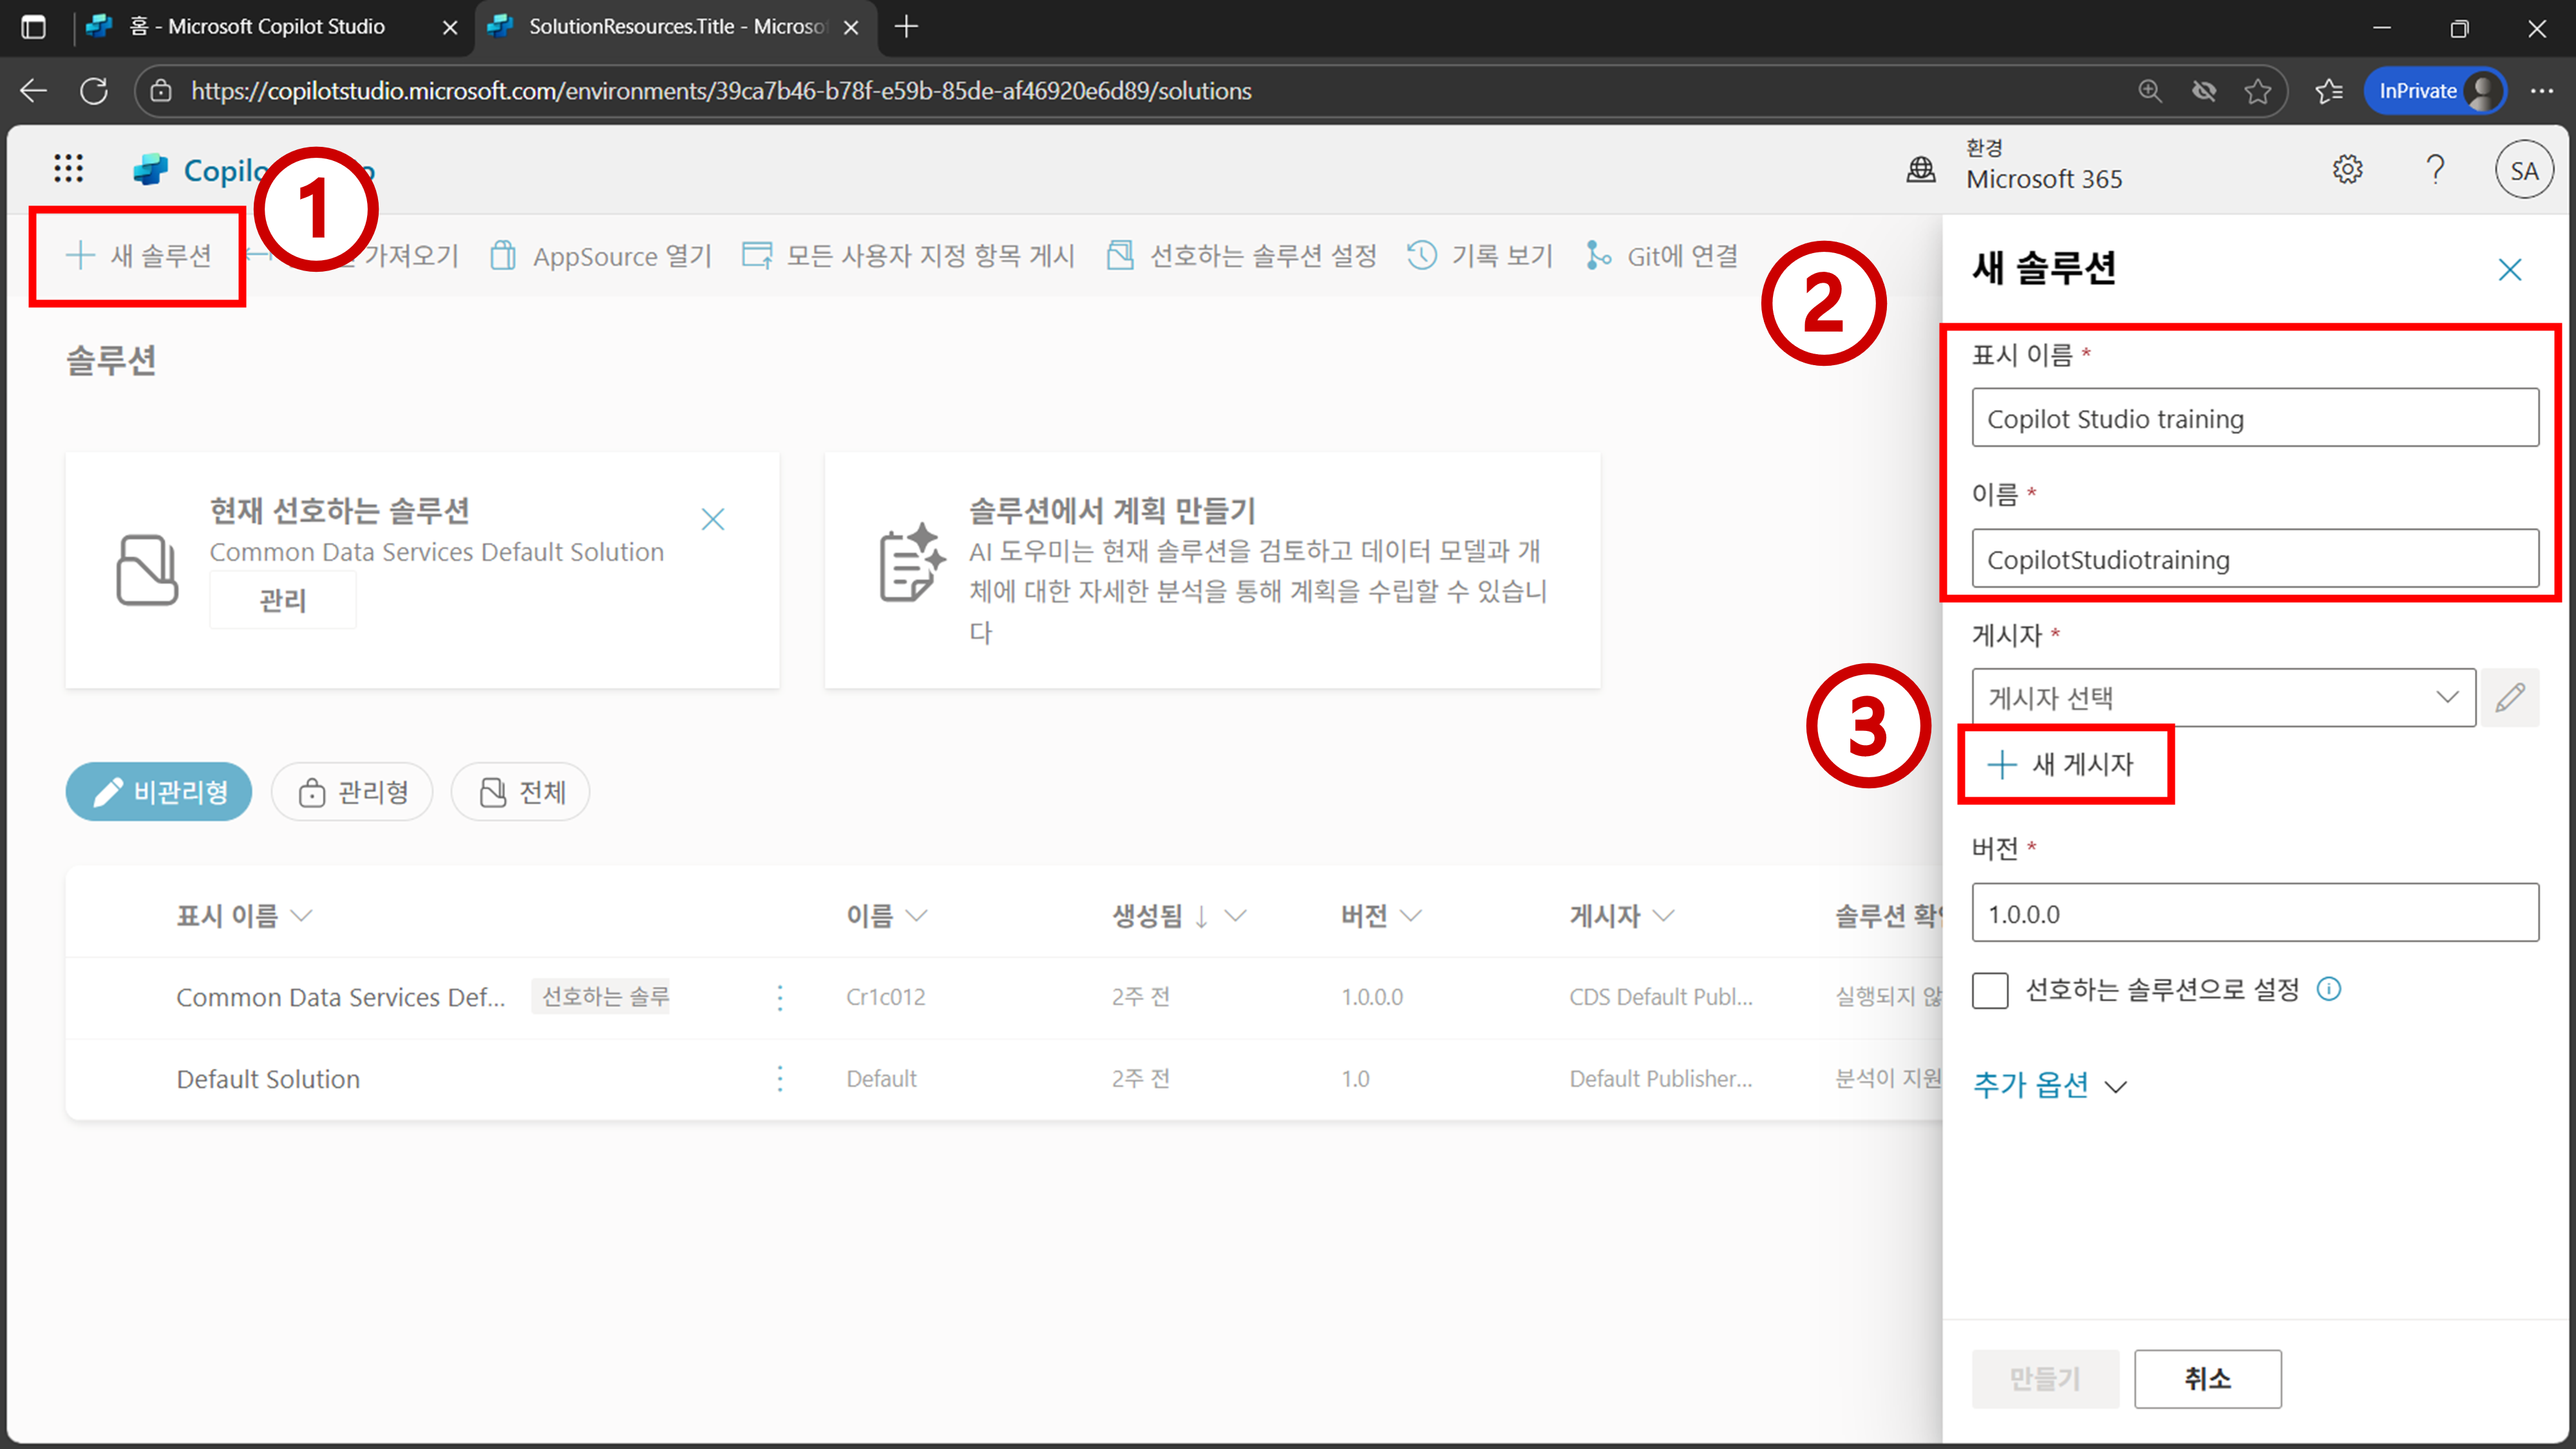Screen dimensions: 2576x1449
Task: Open the settings gear icon
Action: click(2347, 170)
